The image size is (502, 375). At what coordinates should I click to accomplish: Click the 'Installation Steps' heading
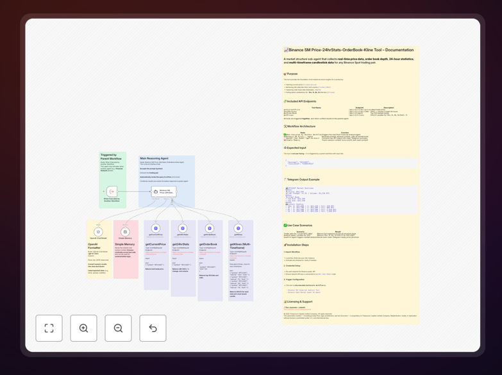tap(297, 245)
